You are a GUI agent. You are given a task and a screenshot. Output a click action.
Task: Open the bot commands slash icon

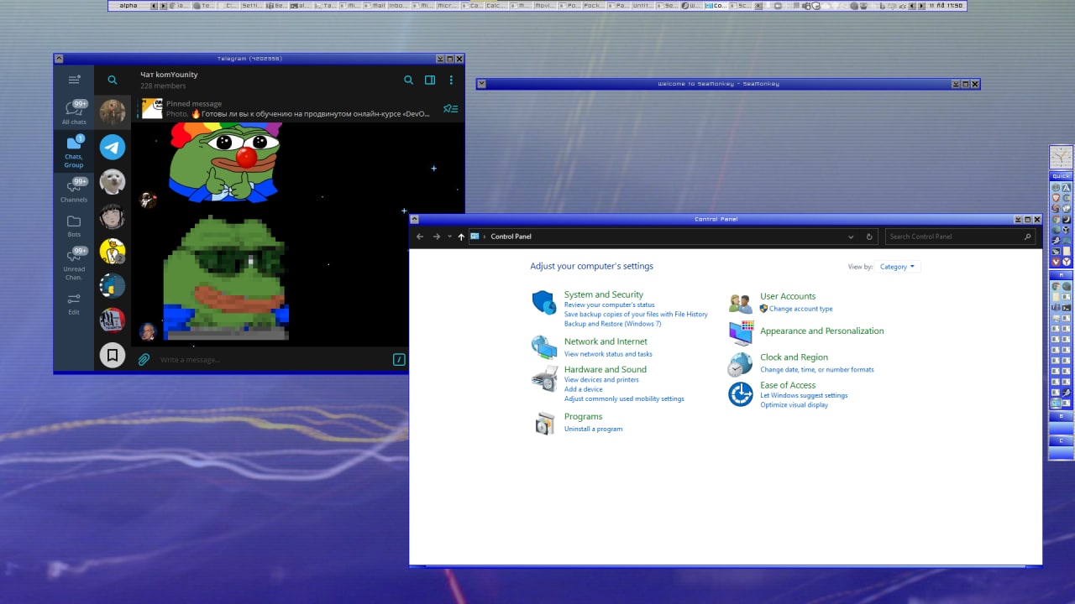399,360
